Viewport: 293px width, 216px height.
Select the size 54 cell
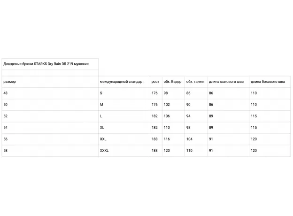[6, 128]
